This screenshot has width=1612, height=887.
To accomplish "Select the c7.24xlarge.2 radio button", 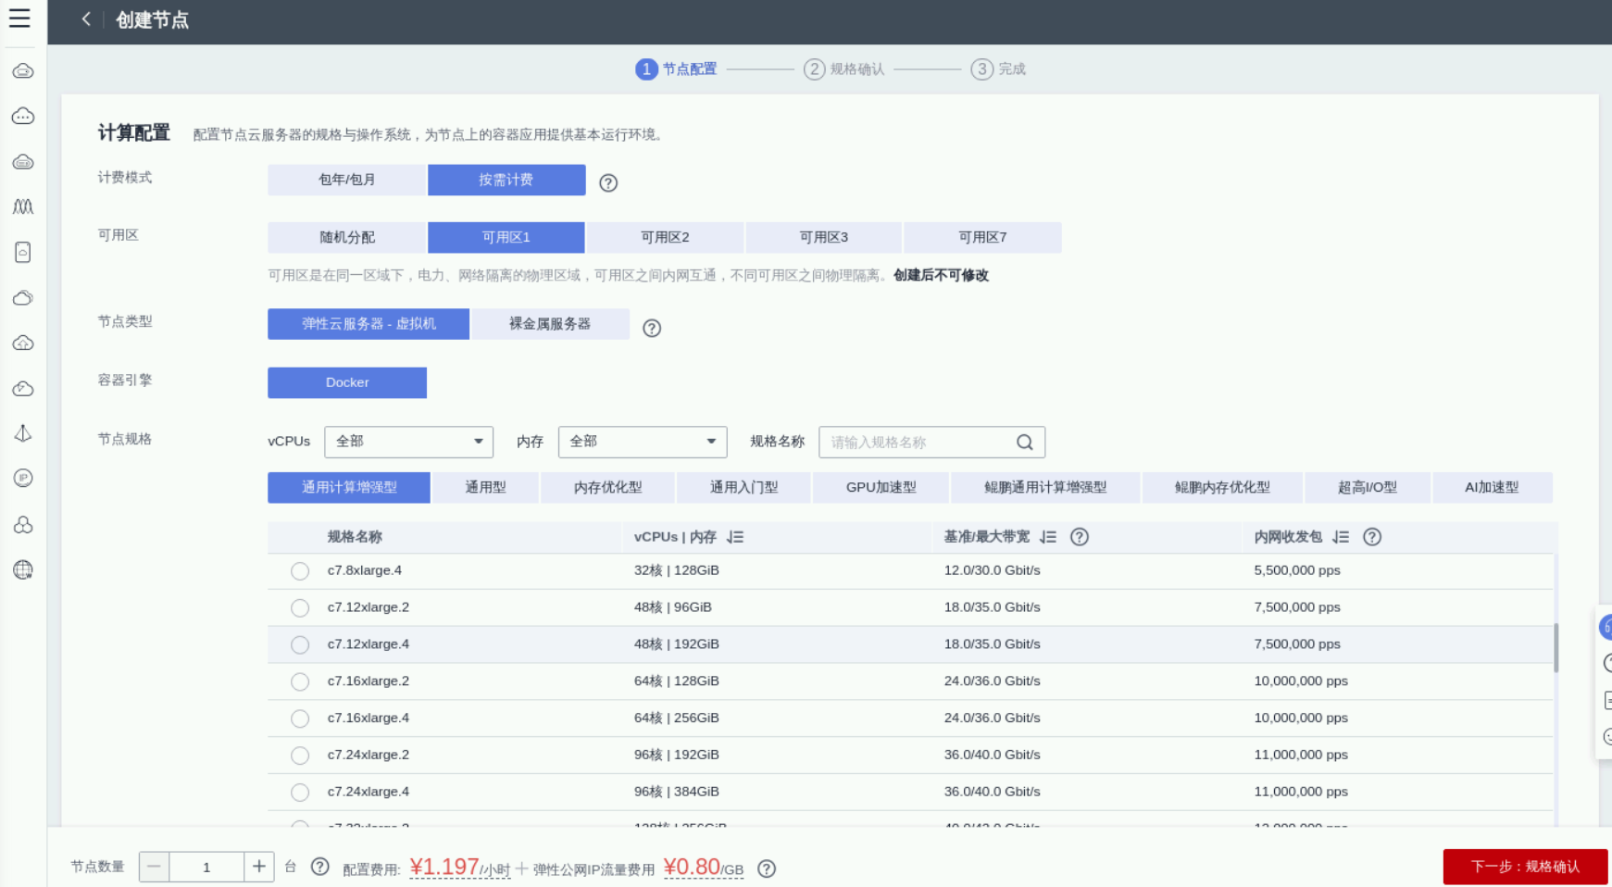I will [300, 756].
